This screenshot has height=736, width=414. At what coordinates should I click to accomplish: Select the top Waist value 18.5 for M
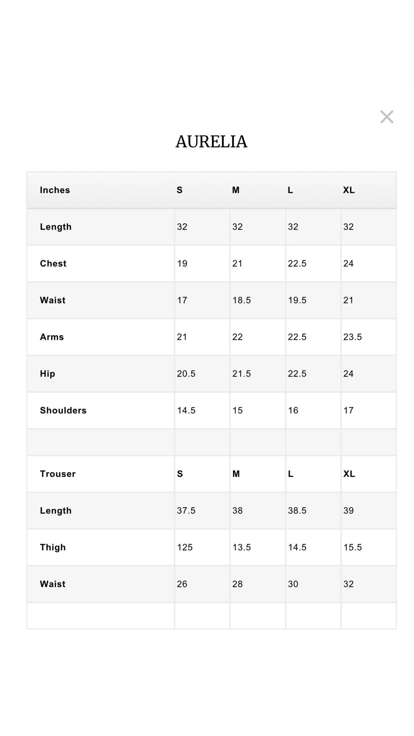coord(242,300)
